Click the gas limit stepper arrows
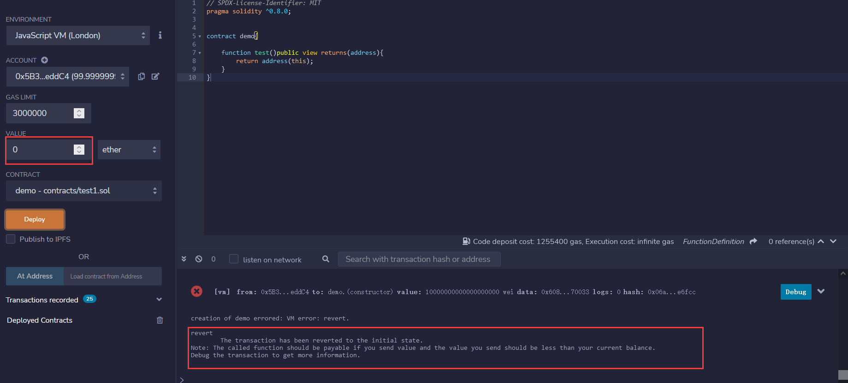 click(x=79, y=113)
